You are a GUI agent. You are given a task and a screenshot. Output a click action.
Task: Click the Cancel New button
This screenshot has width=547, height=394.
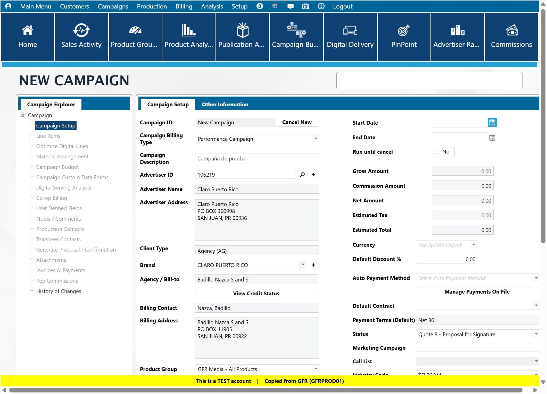point(297,122)
